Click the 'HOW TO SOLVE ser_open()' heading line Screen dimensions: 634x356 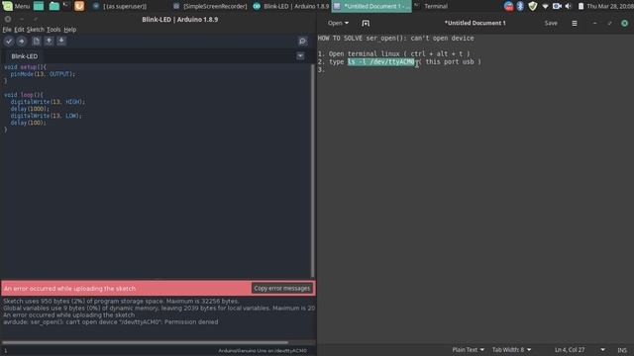coord(395,39)
